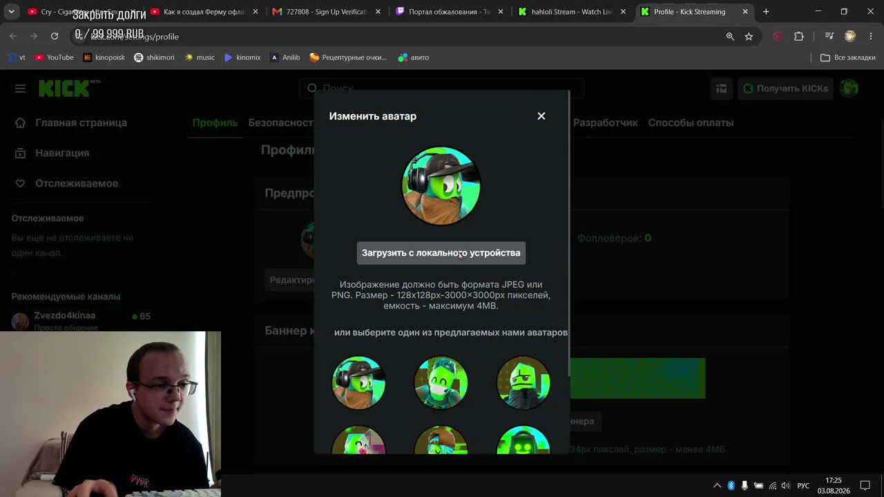Switch to the Портал обжалования Twitch tab
Image resolution: width=884 pixels, height=497 pixels.
point(450,12)
